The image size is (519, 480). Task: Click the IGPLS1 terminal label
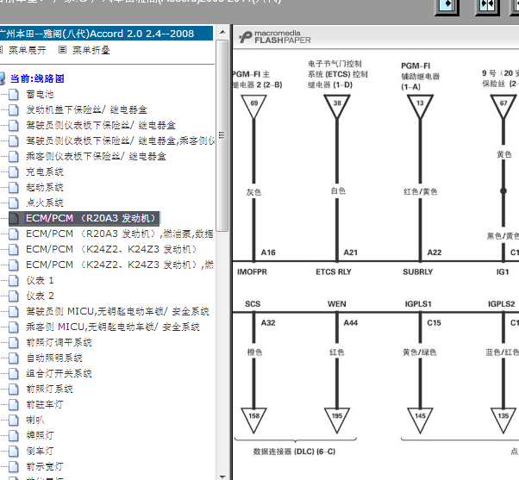point(418,304)
